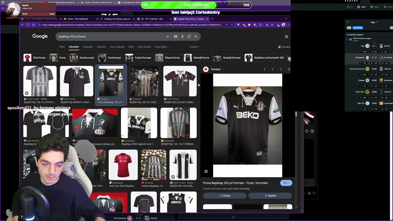Start voice search with microphone icon

[182, 37]
